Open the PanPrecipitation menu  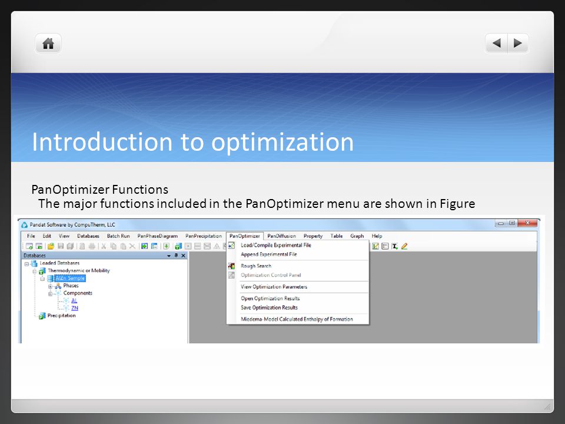[204, 236]
